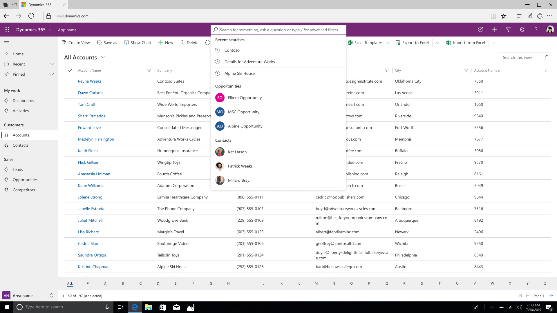Expand Export to Excel dropdown
The image size is (557, 313).
(438, 42)
